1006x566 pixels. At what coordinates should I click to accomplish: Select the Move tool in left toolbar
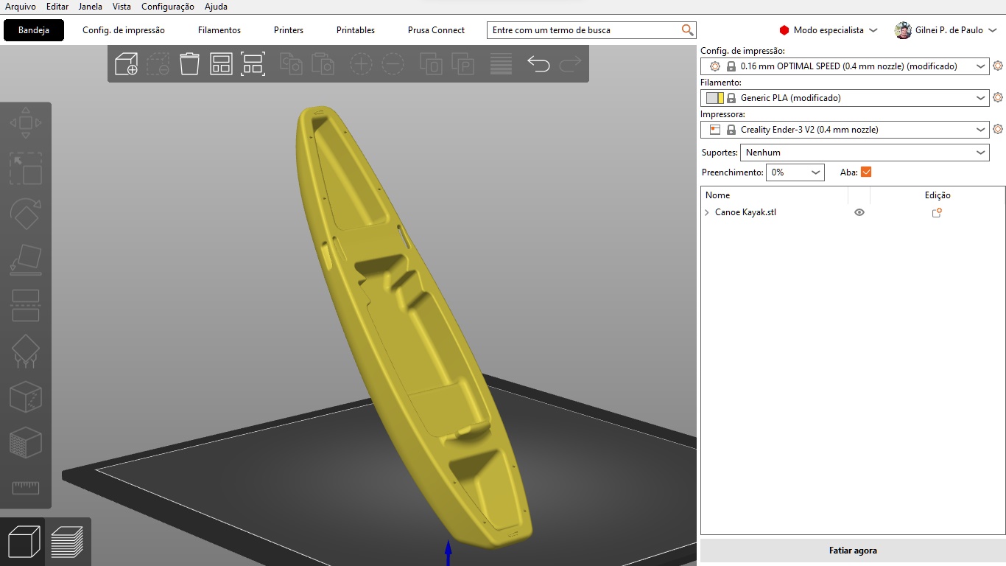coord(26,123)
